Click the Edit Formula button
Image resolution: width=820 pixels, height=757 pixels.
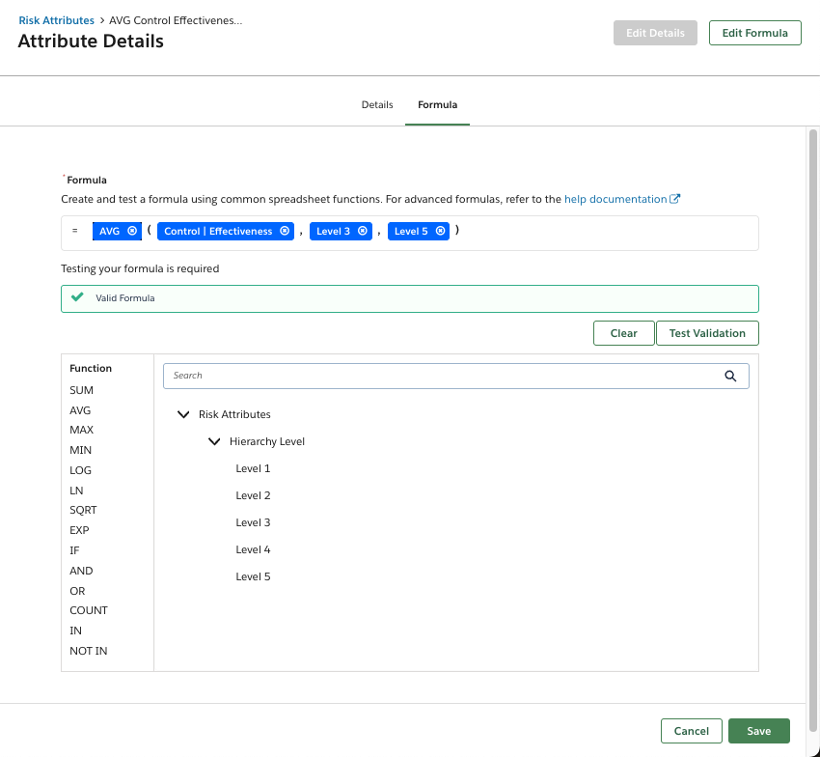(x=754, y=32)
